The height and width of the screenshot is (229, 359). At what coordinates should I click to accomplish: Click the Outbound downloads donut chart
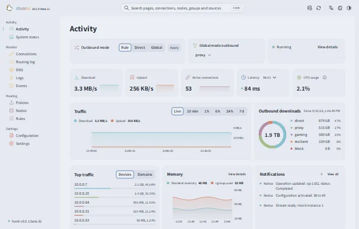click(x=272, y=135)
